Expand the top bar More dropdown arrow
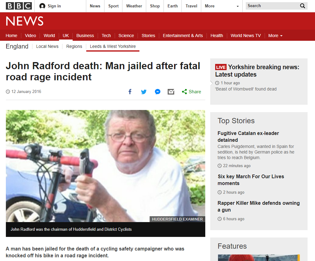The image size is (315, 261). coord(238,6)
